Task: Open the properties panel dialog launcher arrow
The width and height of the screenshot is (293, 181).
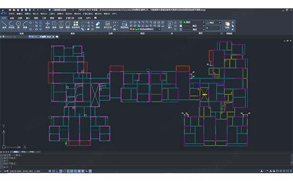Action: pyautogui.click(x=222, y=34)
